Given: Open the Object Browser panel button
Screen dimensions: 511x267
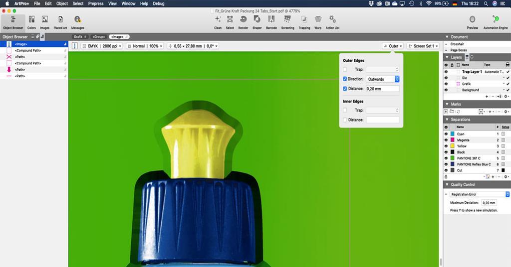Looking at the screenshot, I should pyautogui.click(x=13, y=22).
